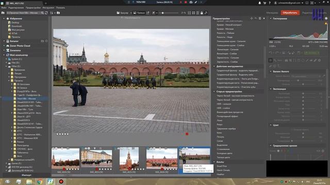This screenshot has height=185, width=330.
Task: Click the red recorder icon on the taskbar
Action: click(61, 181)
